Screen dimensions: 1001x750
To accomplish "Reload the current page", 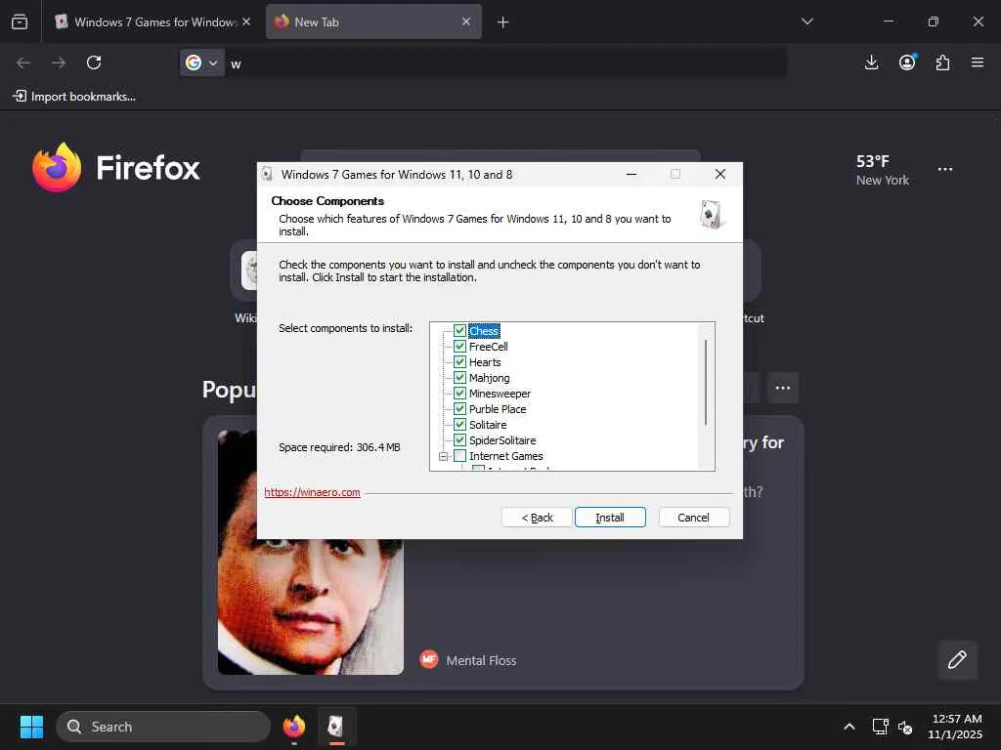I will pyautogui.click(x=94, y=62).
